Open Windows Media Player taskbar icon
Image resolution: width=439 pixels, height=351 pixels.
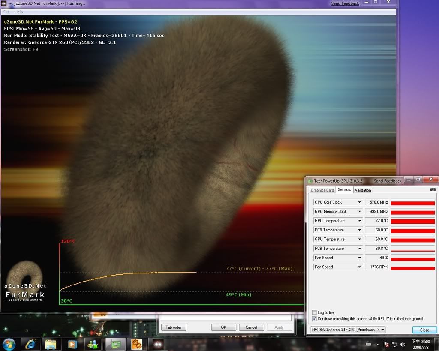[72, 344]
